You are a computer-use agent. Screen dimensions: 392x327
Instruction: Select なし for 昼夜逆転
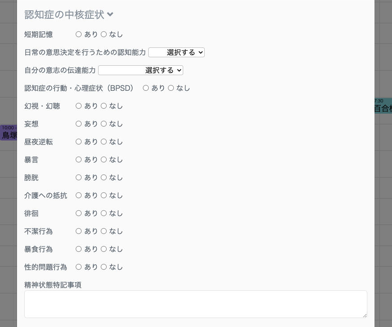[x=103, y=141]
